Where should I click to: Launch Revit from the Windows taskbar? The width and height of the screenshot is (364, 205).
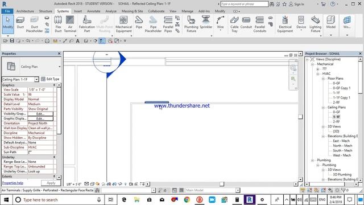tap(250, 200)
